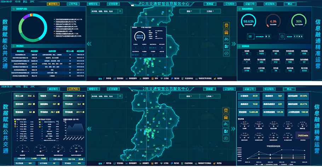Toggle the coach layer icon on lower map

226,117
